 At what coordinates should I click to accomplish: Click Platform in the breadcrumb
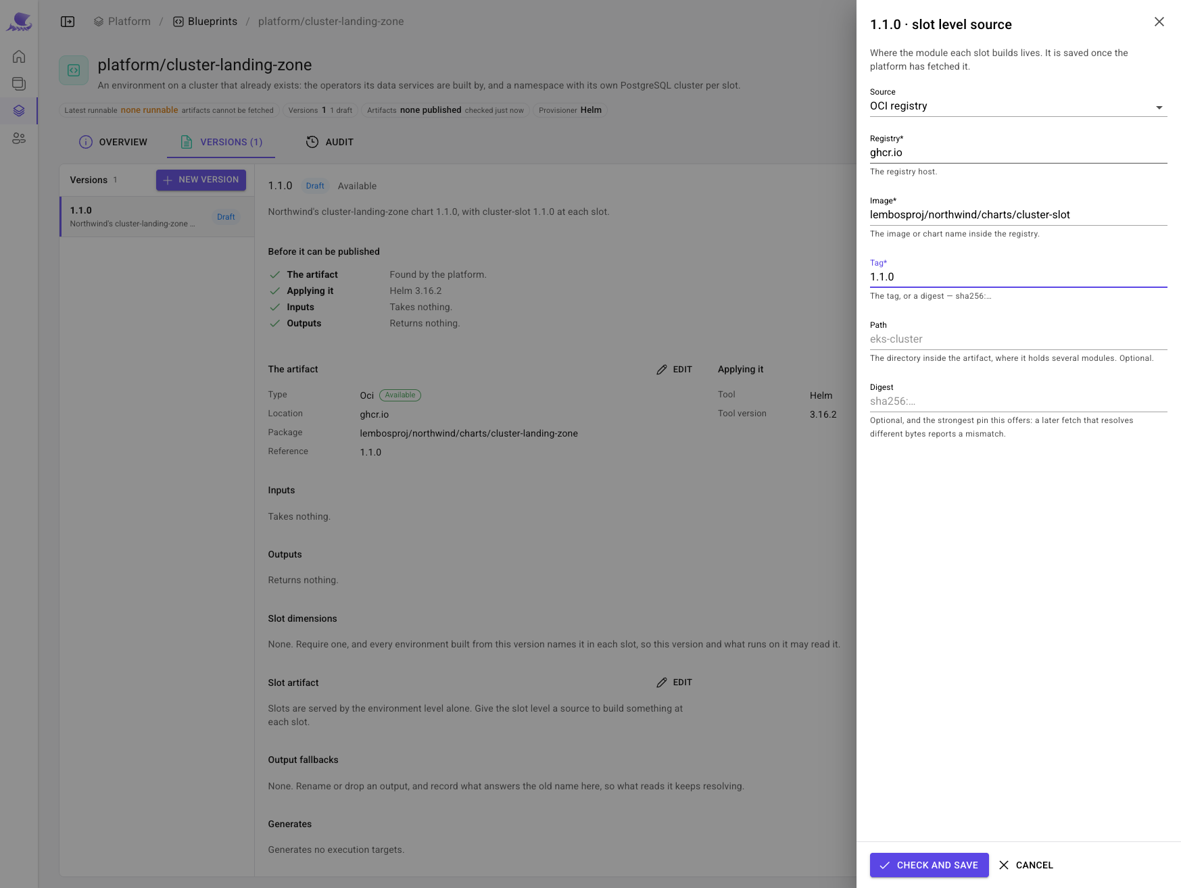[122, 22]
